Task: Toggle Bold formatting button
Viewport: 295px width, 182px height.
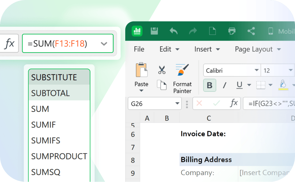Action: pyautogui.click(x=210, y=85)
